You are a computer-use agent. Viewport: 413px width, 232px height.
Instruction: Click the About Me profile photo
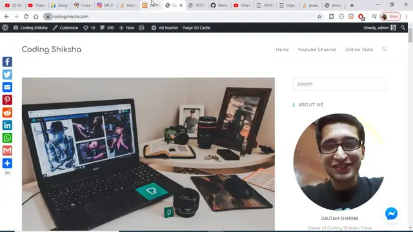tap(339, 162)
